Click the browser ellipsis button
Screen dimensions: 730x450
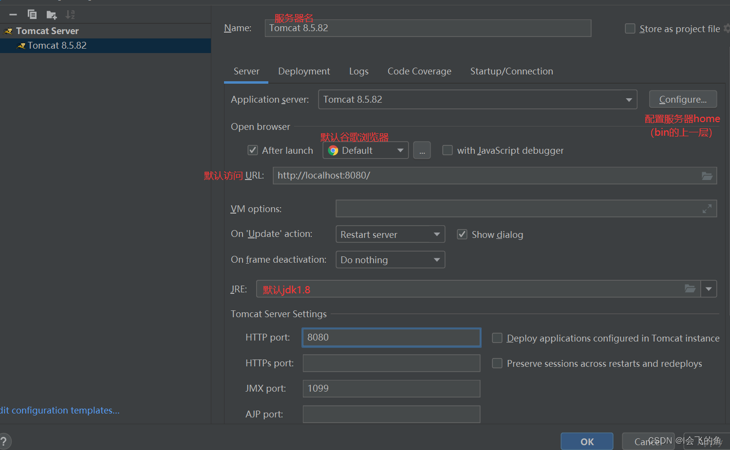(x=422, y=150)
